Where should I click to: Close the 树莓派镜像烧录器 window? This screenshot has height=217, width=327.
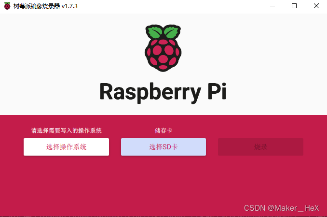point(316,6)
